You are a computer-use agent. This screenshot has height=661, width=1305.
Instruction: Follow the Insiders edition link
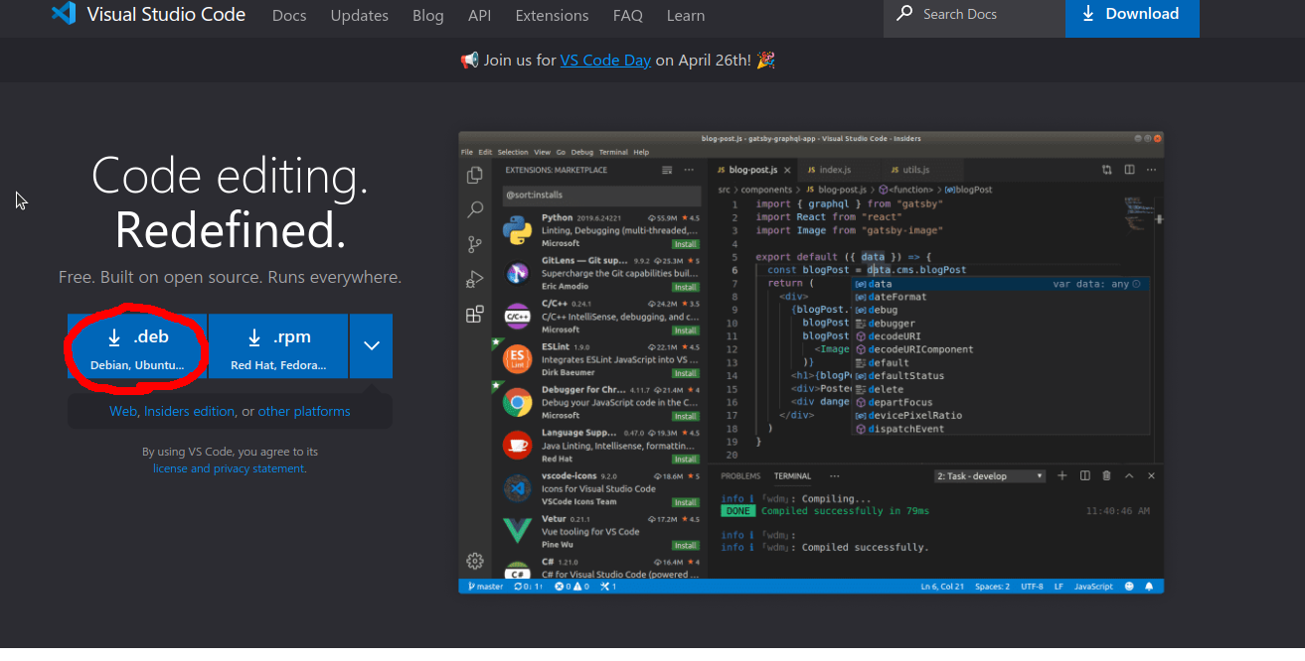tap(190, 411)
